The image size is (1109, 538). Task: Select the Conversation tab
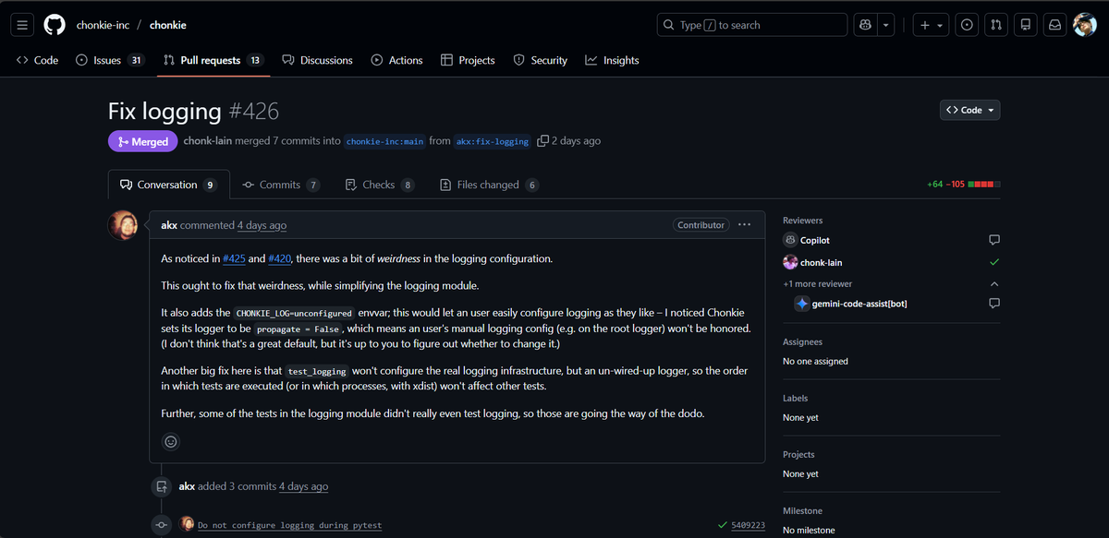[168, 185]
